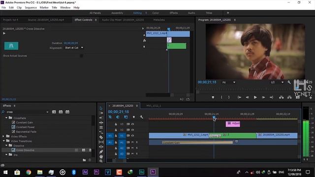Collapse the Video Transitions folder
The width and height of the screenshot is (315, 177).
click(3, 141)
